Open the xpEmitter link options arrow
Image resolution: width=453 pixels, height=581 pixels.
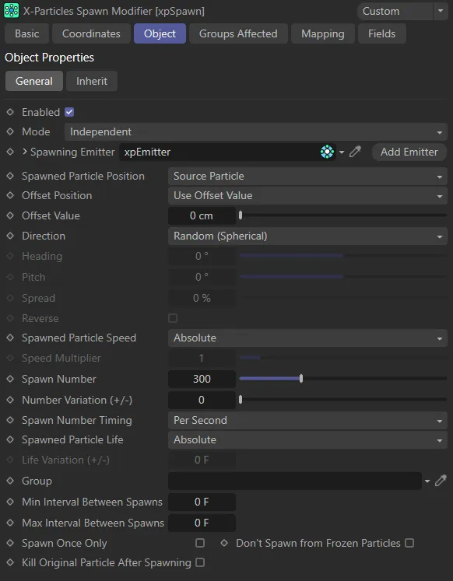click(x=342, y=152)
